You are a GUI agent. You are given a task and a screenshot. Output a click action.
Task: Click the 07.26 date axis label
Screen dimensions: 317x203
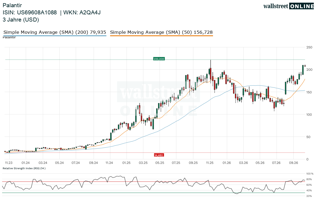[x=276, y=163]
